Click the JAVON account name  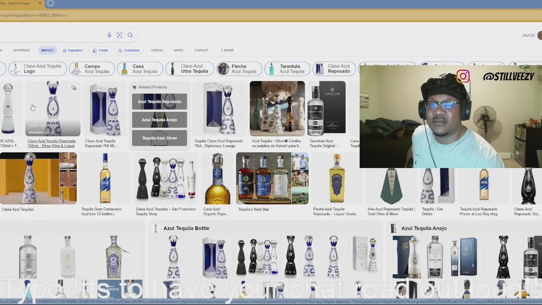[528, 36]
